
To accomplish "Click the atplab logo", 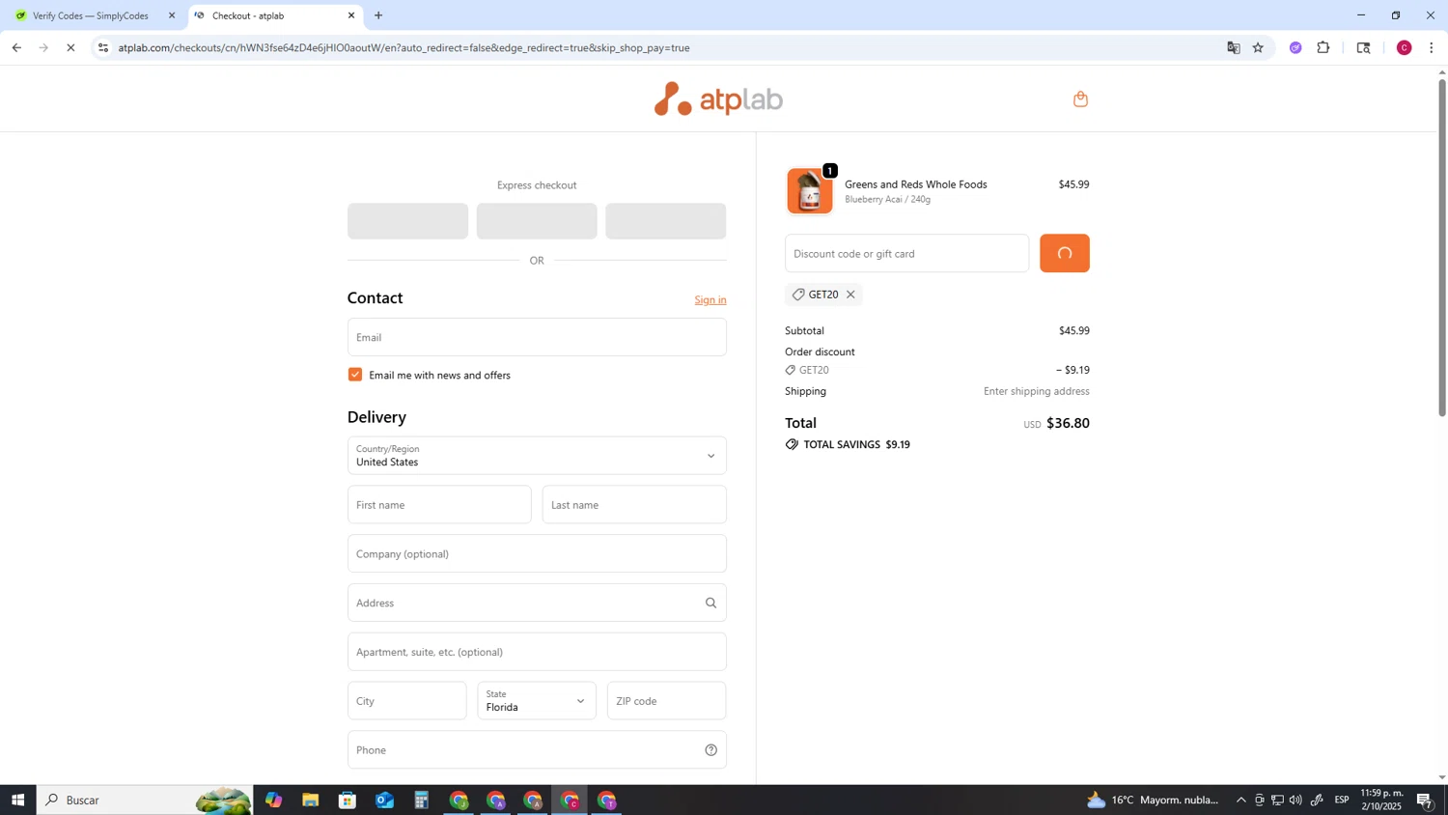I will point(718,99).
